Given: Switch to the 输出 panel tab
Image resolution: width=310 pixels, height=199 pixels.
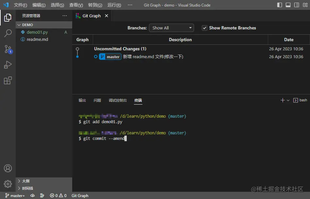Looking at the screenshot, I should 82,100.
